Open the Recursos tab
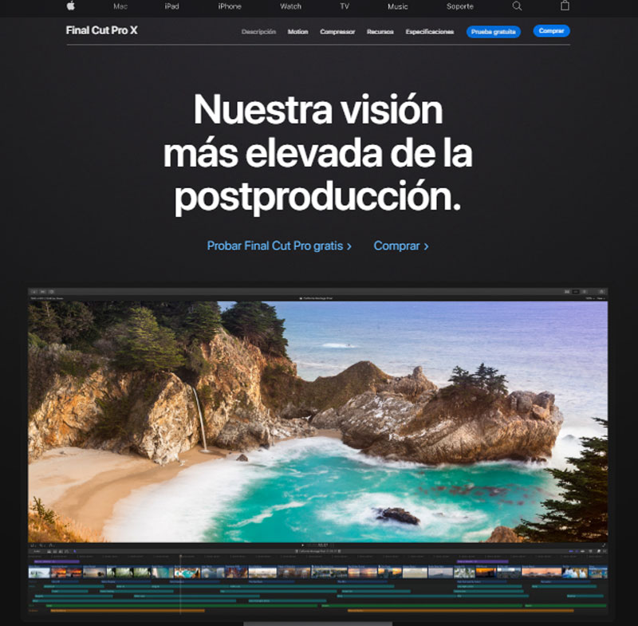The width and height of the screenshot is (638, 626). click(x=380, y=32)
